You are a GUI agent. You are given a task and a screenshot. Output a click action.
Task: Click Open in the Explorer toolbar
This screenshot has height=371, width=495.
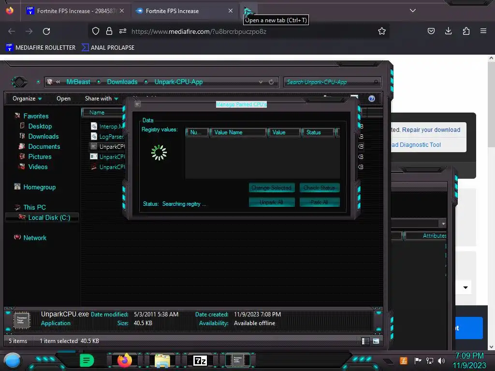pyautogui.click(x=63, y=99)
